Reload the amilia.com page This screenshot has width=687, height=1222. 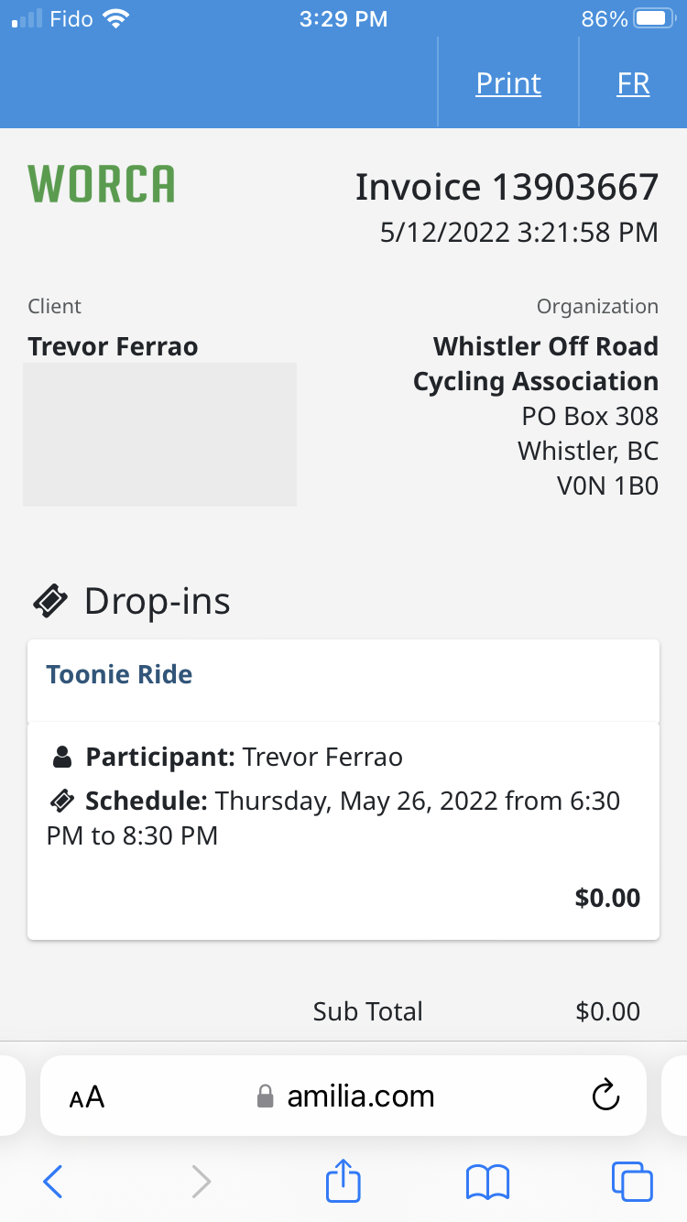[606, 1096]
